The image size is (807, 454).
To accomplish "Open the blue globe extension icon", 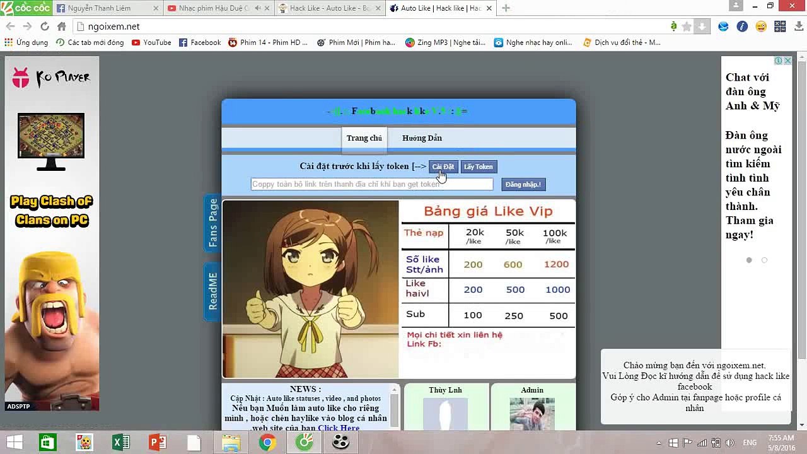I will tap(723, 26).
